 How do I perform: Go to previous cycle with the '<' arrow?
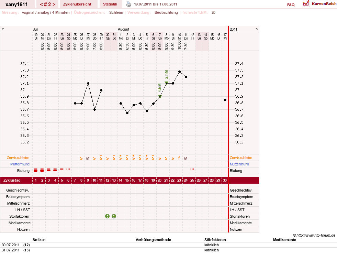coord(42,4)
